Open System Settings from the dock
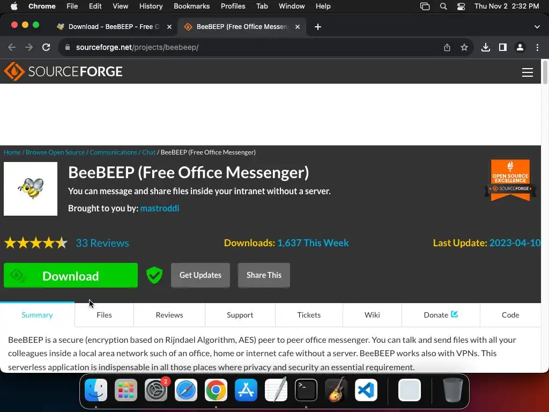 tap(156, 390)
